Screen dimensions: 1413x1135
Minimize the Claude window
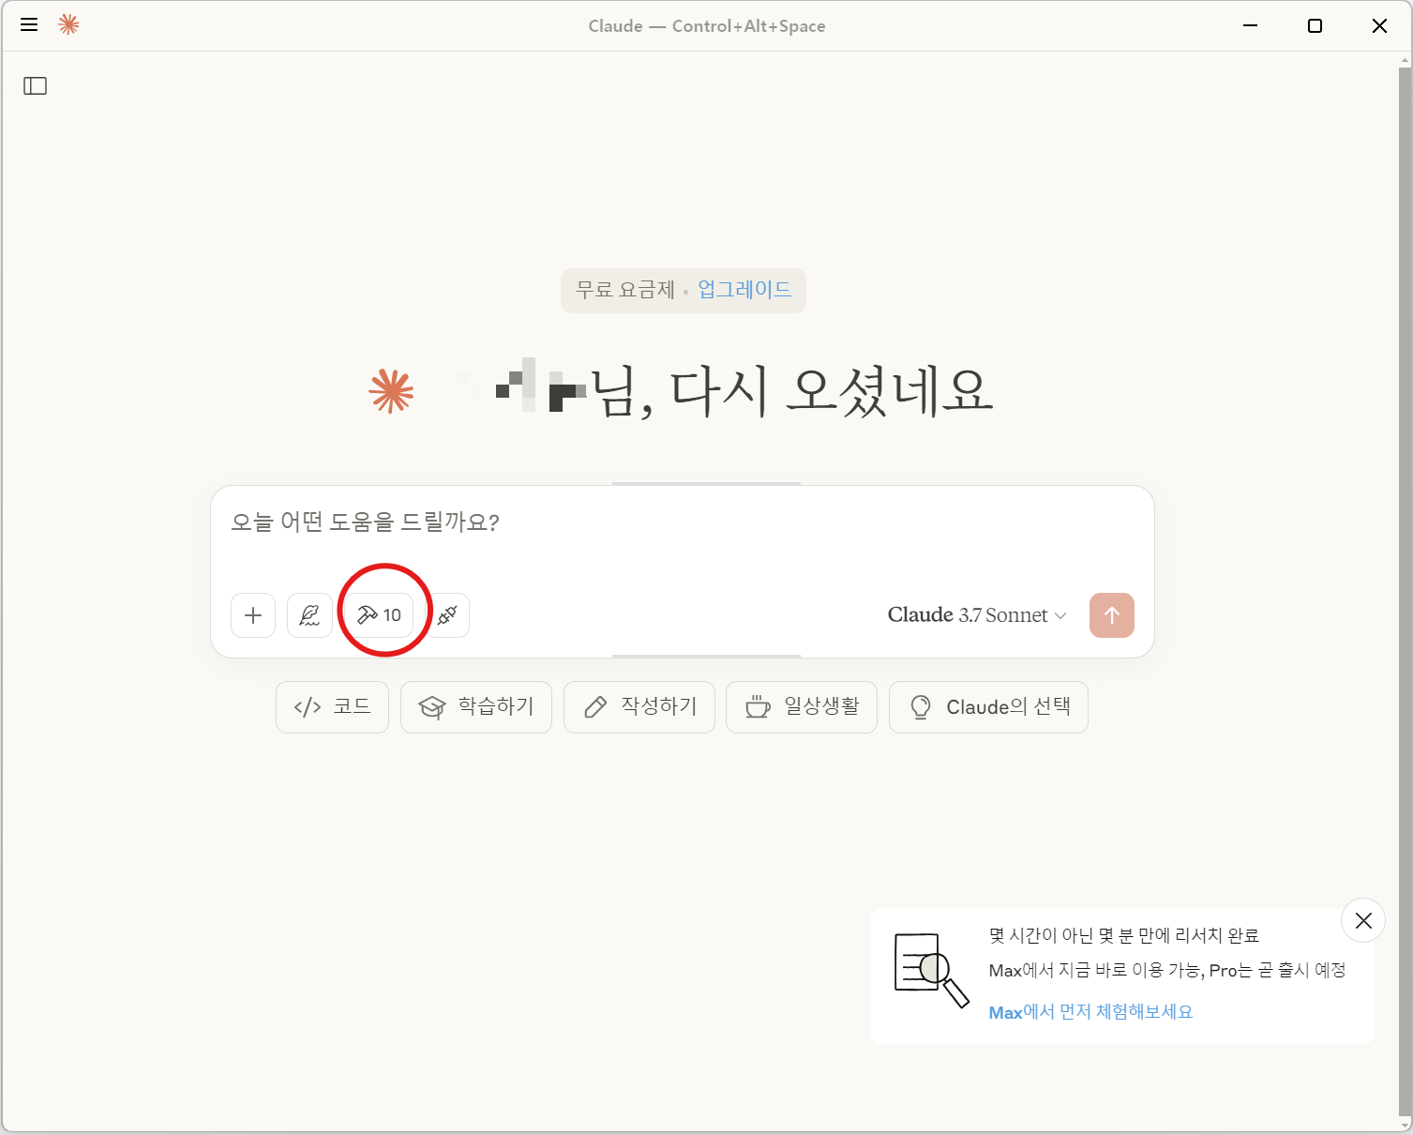tap(1250, 25)
